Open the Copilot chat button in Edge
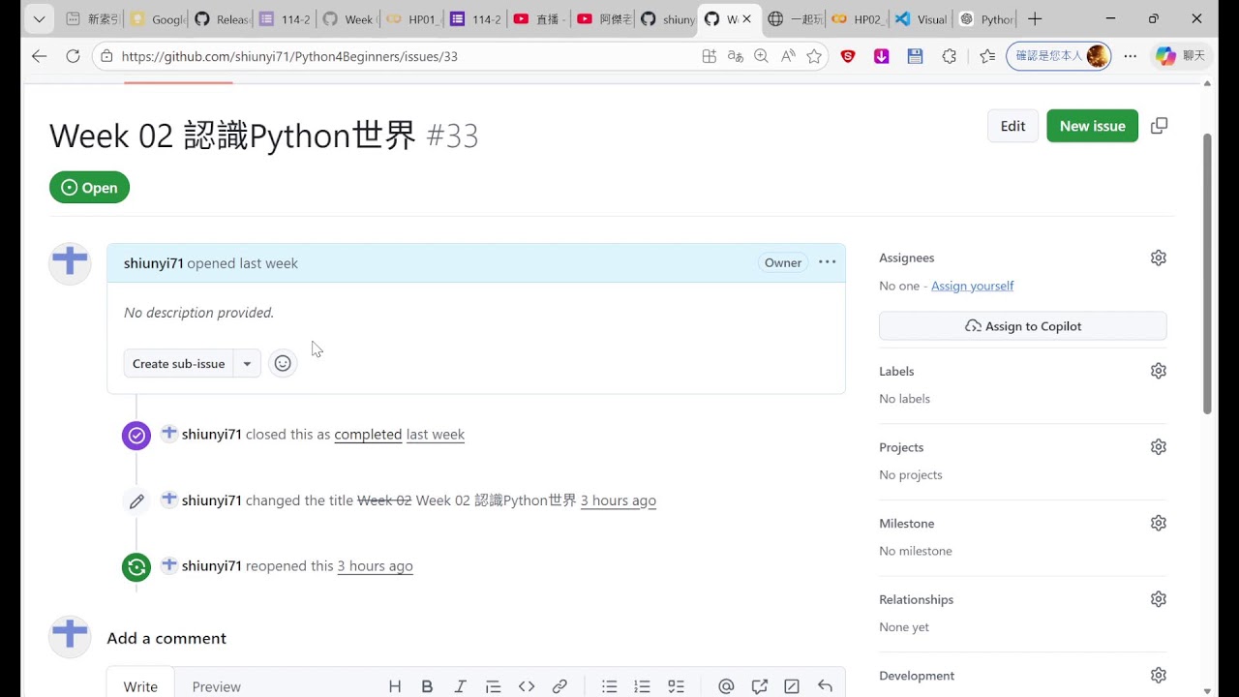 click(1181, 56)
